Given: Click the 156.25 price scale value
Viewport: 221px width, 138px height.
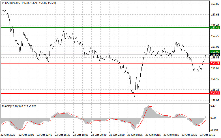Looking at the screenshot, I should [215, 90].
